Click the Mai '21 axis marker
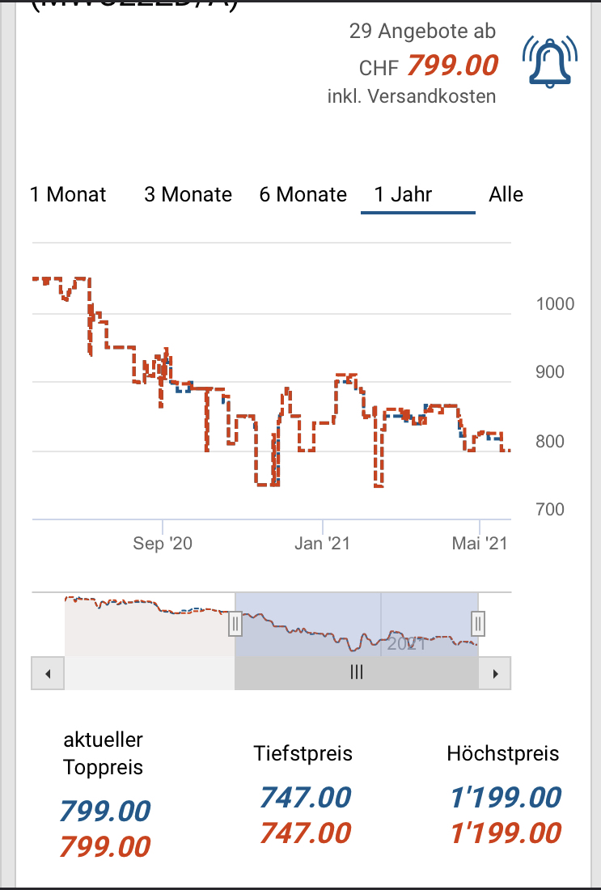The height and width of the screenshot is (890, 601). [x=479, y=543]
